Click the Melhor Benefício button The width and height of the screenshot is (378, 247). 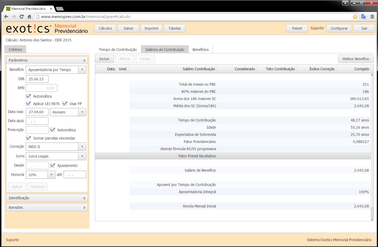coord(356,59)
